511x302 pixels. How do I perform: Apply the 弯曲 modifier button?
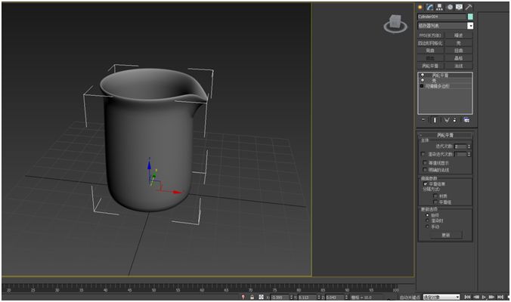(431, 51)
